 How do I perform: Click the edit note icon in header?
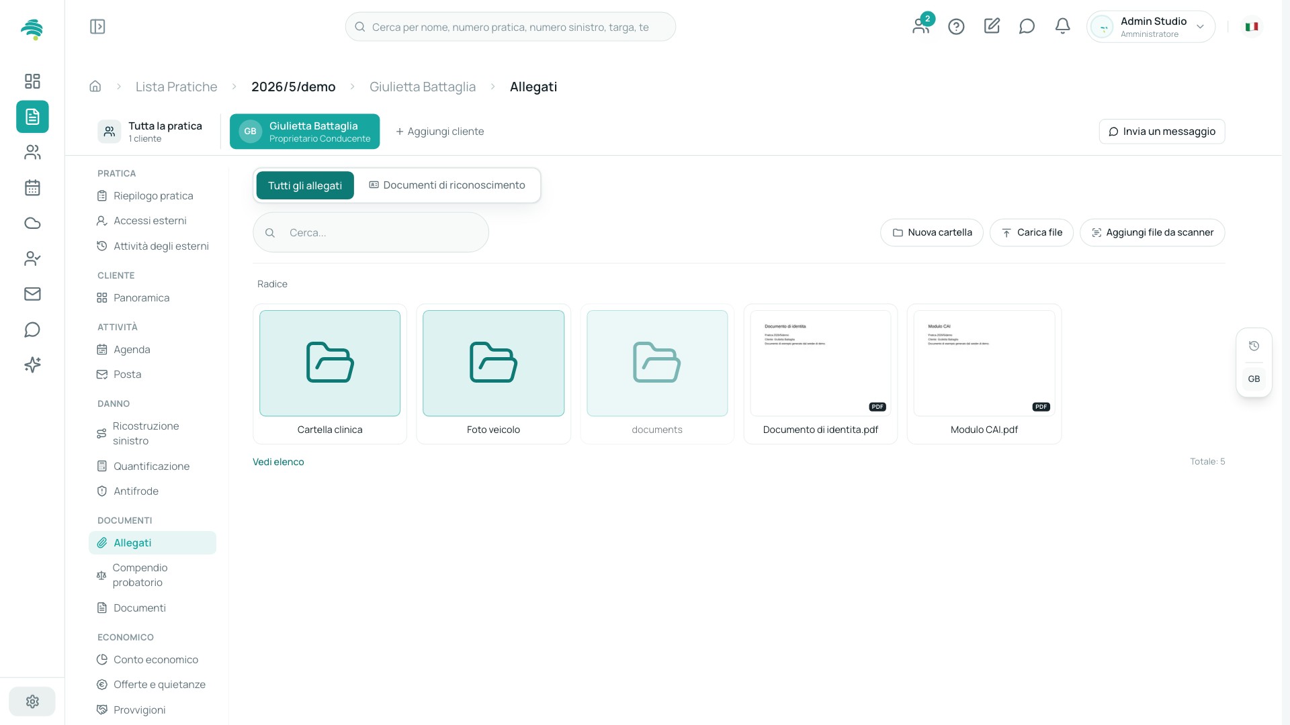click(992, 26)
